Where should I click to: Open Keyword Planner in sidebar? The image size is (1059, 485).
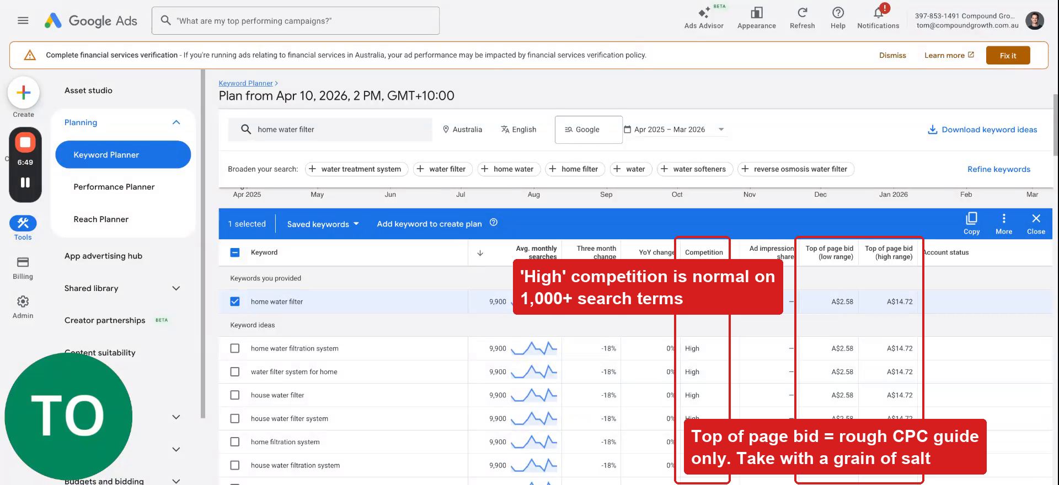pos(123,155)
